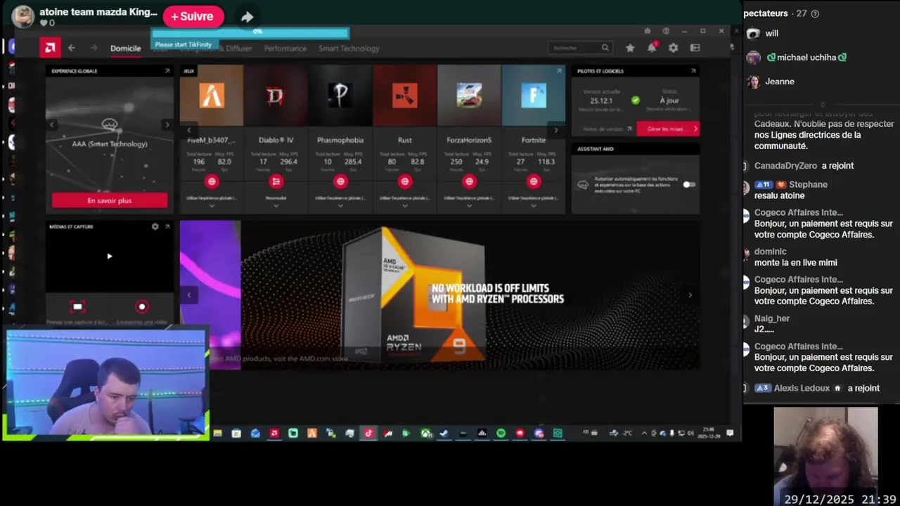900x506 pixels.
Task: Click the red AMD logo icon
Action: (49, 48)
